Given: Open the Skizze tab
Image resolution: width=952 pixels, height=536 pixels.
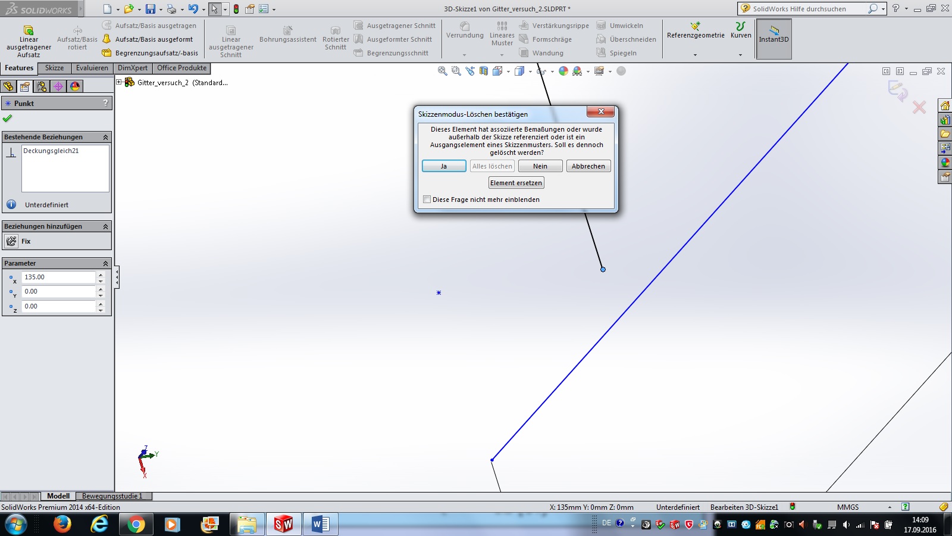Looking at the screenshot, I should tap(54, 68).
